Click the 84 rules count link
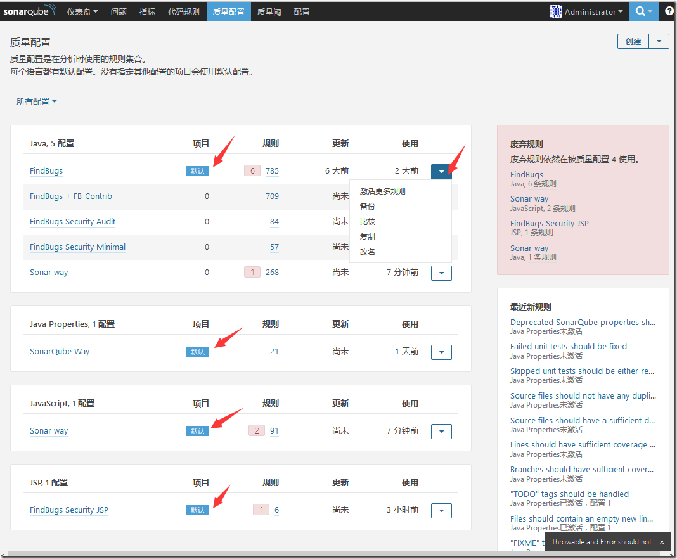This screenshot has width=677, height=559. (274, 222)
